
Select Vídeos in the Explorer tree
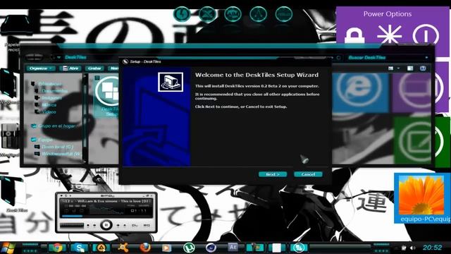tap(49, 111)
